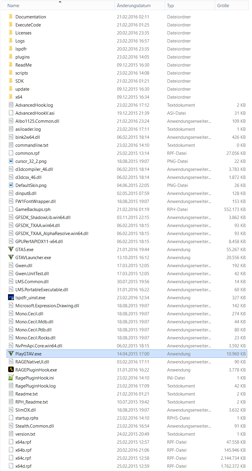Select the Readme.txt file name
Screen dimensions: 252x471
point(27,394)
